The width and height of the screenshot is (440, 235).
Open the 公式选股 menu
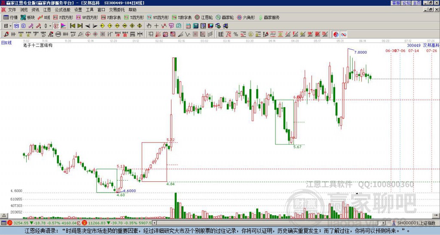(x=63, y=10)
